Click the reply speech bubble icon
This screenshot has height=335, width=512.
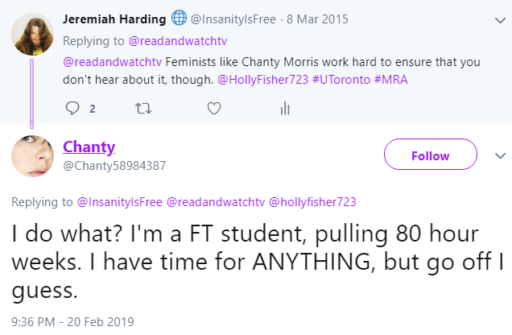72,109
